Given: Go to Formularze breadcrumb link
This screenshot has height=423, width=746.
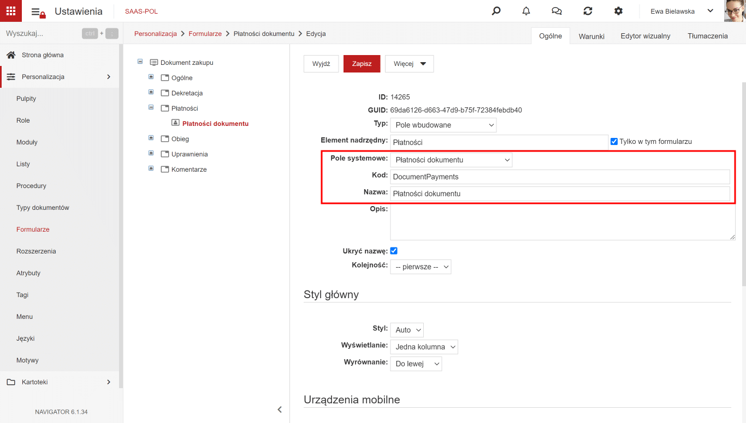Looking at the screenshot, I should [x=205, y=34].
